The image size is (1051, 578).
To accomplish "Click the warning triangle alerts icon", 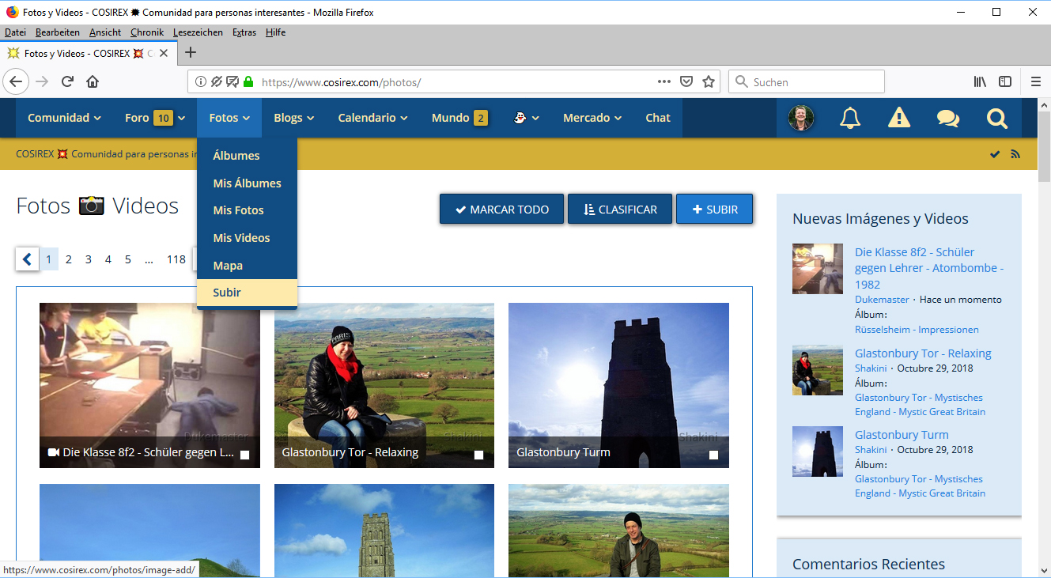I will pyautogui.click(x=898, y=118).
